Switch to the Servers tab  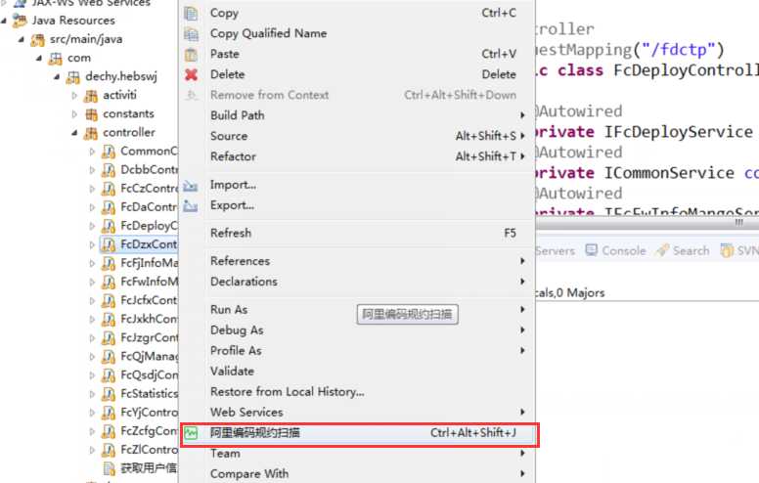tap(555, 250)
